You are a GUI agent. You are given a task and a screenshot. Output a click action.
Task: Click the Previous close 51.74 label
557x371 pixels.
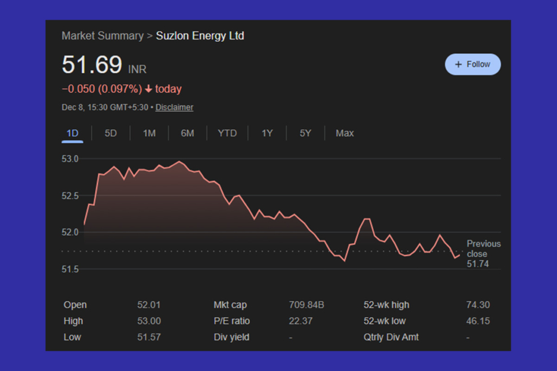pyautogui.click(x=484, y=254)
